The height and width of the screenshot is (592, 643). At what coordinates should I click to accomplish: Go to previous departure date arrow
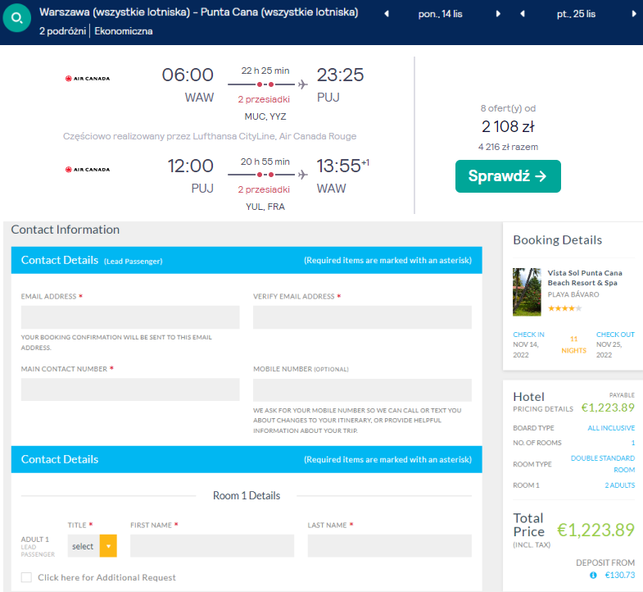387,14
